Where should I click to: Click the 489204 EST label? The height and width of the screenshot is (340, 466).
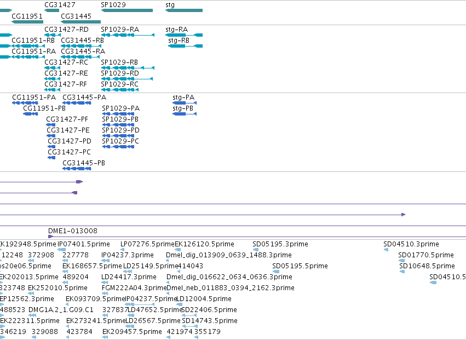tap(76, 277)
